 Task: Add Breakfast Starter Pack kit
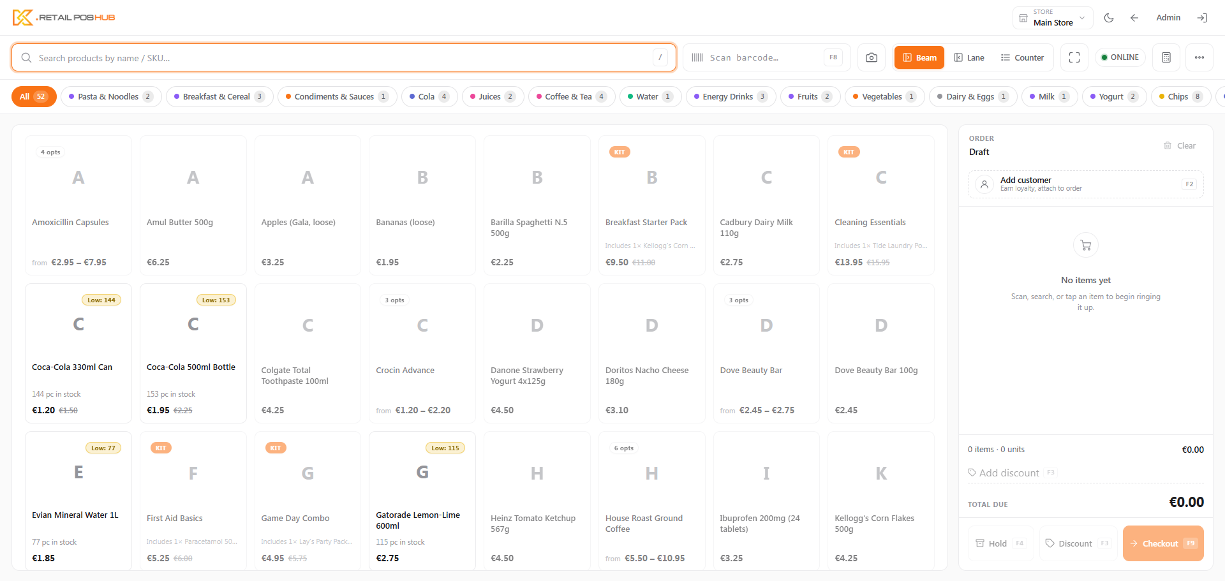click(652, 205)
